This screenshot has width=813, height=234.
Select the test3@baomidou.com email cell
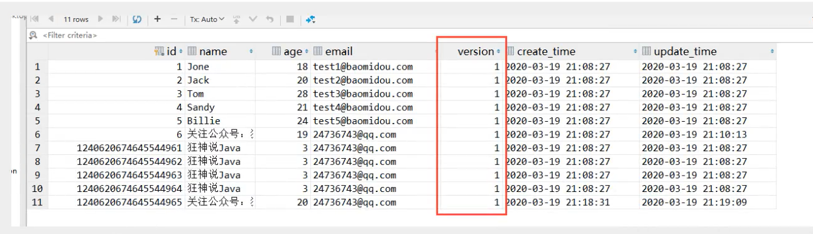click(363, 94)
